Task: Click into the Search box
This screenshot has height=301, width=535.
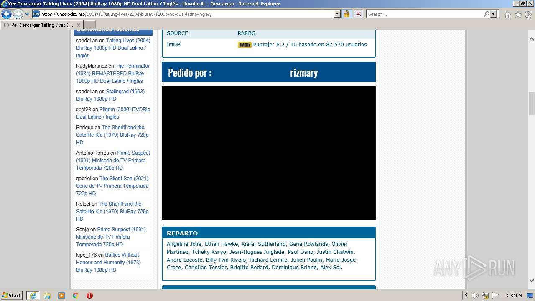Action: 425,14
